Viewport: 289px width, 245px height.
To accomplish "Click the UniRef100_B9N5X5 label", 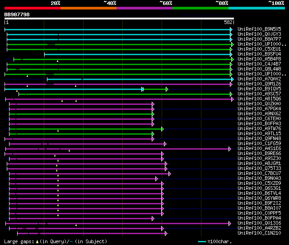I will (x=259, y=29).
